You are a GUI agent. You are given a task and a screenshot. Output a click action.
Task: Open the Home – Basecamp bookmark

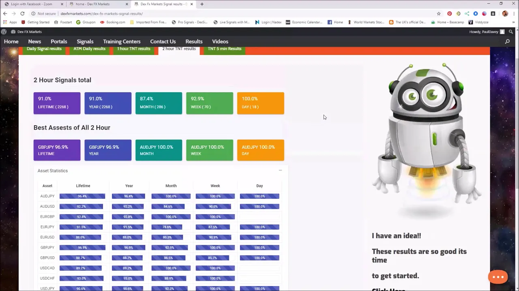pyautogui.click(x=448, y=22)
